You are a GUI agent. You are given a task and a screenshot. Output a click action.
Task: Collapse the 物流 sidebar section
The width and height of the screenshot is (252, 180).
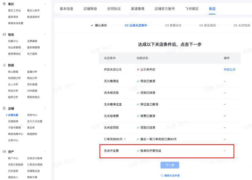[45, 34]
